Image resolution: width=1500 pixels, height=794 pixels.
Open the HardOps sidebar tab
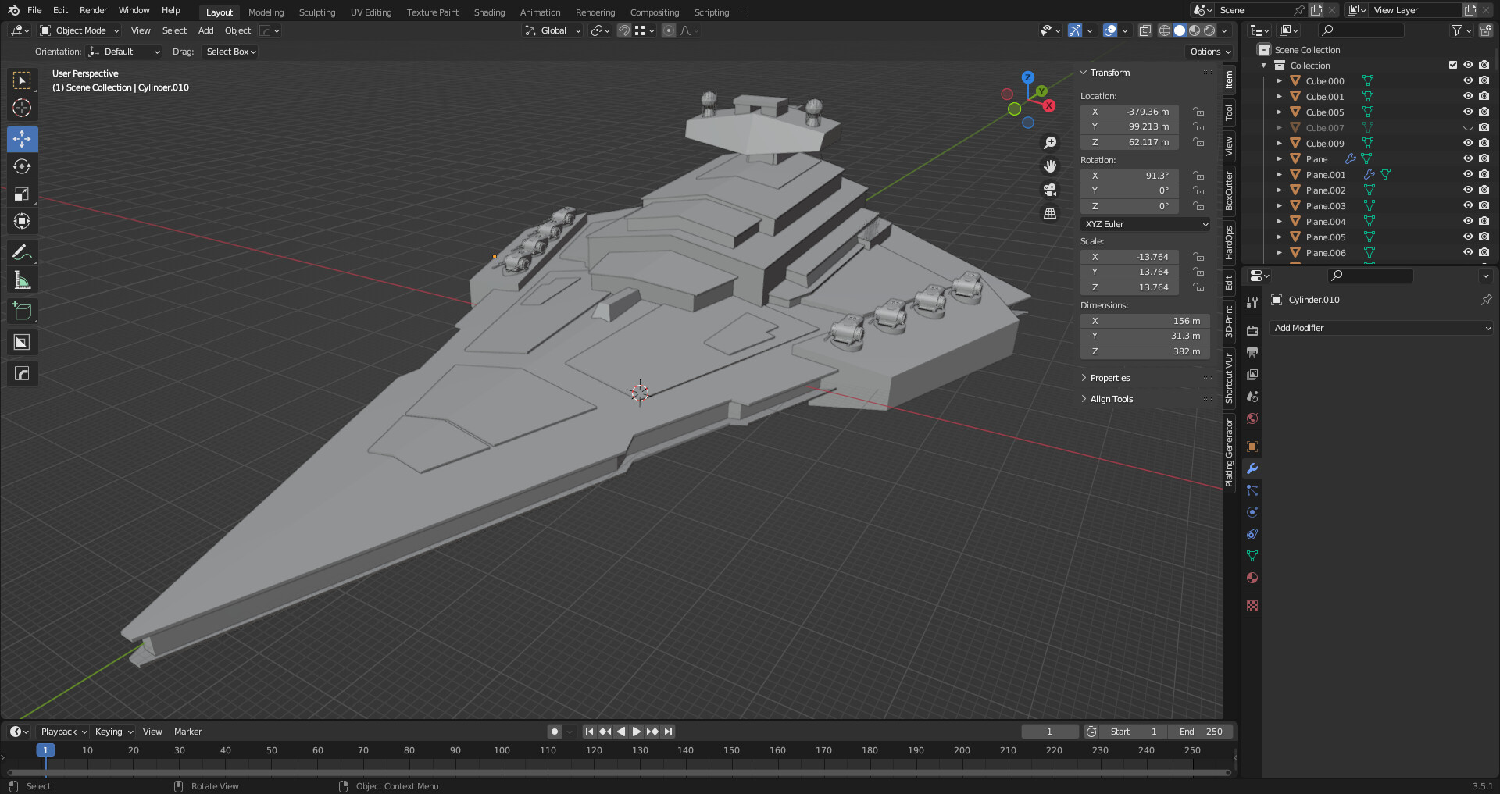coord(1229,243)
